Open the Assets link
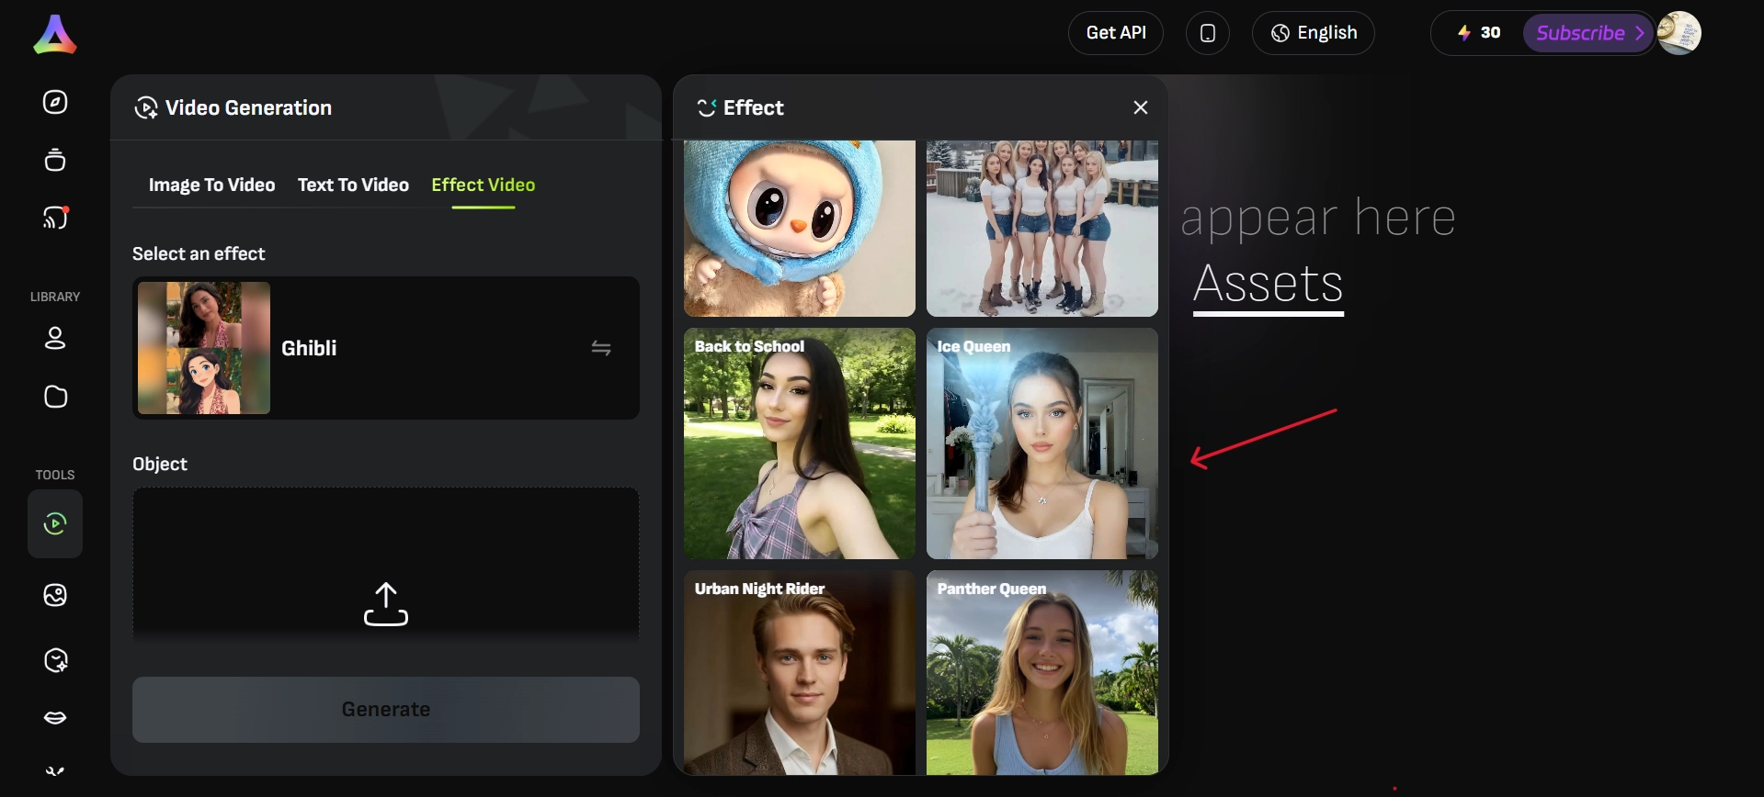The width and height of the screenshot is (1764, 797). [x=1269, y=284]
